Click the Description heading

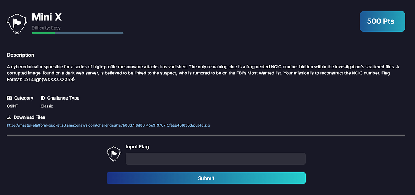(x=20, y=55)
